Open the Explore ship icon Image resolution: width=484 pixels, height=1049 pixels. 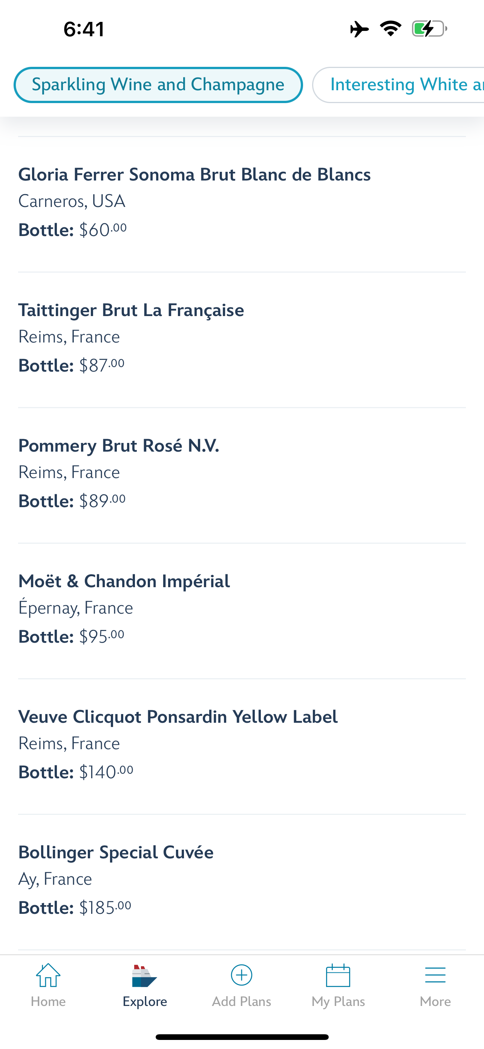(145, 976)
